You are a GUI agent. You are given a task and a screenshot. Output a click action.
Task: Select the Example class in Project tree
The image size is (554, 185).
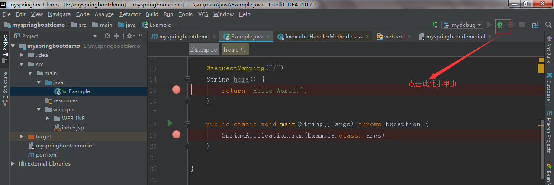[79, 91]
